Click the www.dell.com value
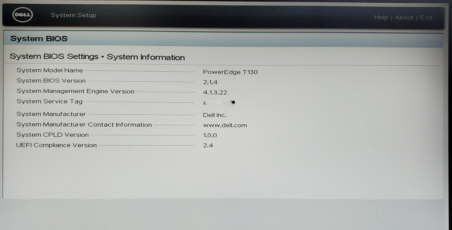The image size is (452, 230). [225, 125]
